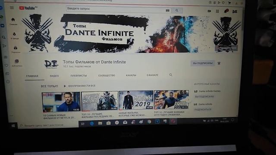Open the Mail app from taskbar
This screenshot has height=155, width=276.
(125, 122)
